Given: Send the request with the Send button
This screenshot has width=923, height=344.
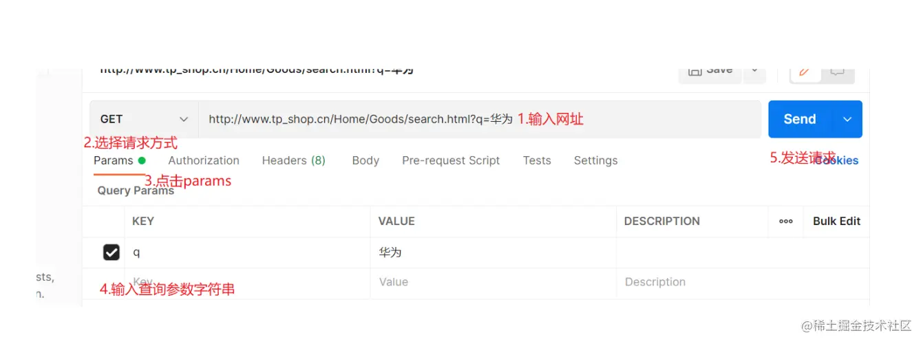Looking at the screenshot, I should point(800,119).
